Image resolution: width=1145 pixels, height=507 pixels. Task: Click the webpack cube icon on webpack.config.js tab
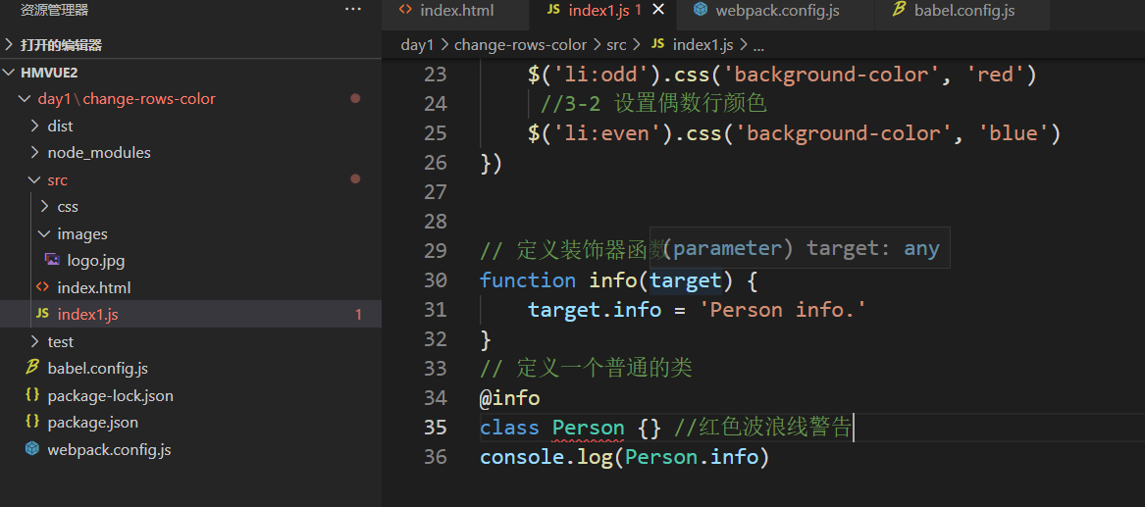point(701,10)
